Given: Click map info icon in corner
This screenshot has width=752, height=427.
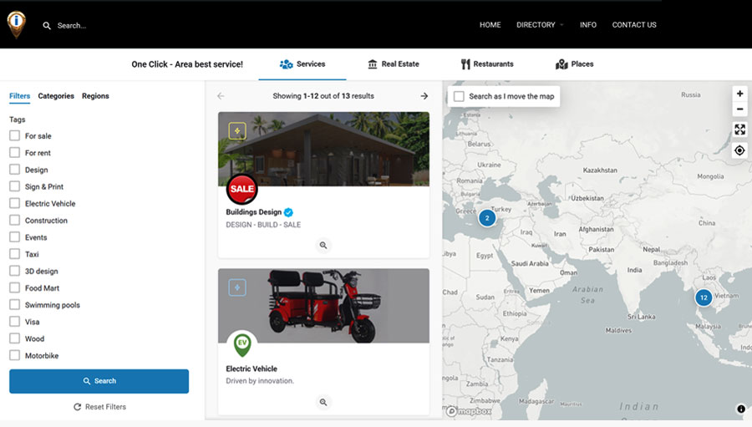Looking at the screenshot, I should click(x=740, y=409).
